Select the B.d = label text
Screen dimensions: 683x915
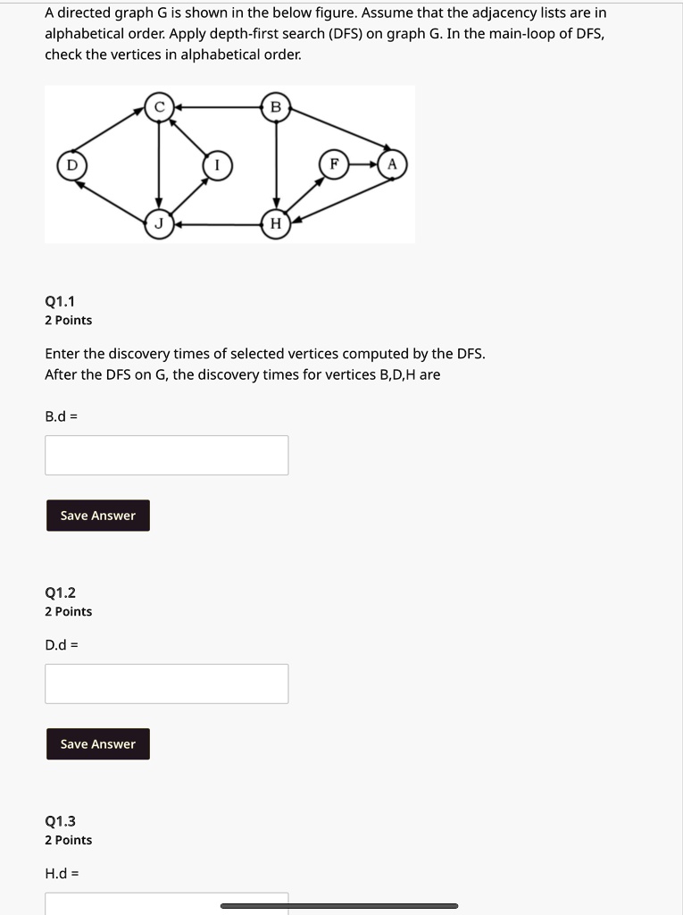tap(59, 416)
